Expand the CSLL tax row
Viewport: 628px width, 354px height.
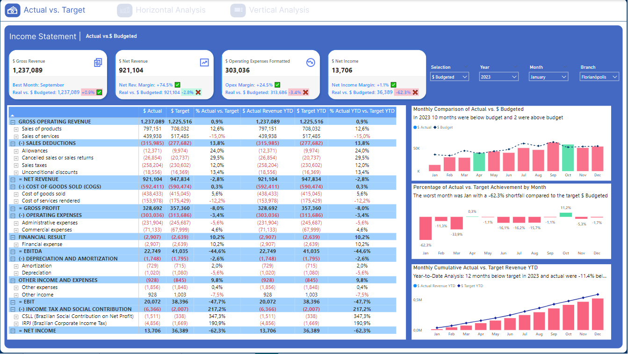point(16,316)
